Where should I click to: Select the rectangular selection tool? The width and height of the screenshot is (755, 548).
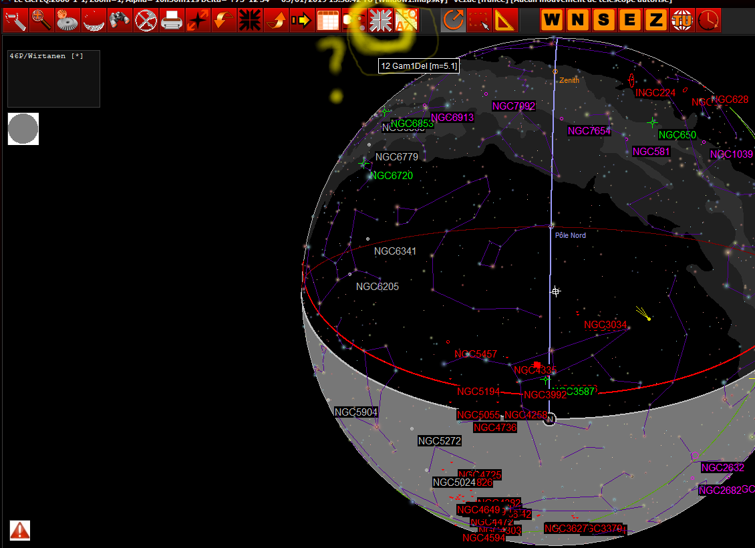coord(478,21)
